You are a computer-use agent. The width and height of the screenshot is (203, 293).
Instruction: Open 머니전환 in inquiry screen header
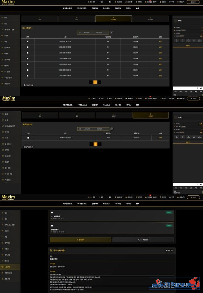pos(118,197)
